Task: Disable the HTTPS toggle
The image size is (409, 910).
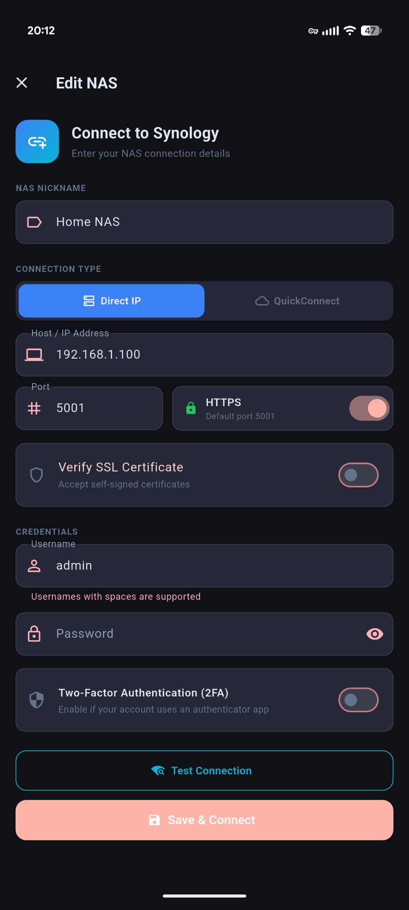Action: [x=369, y=408]
